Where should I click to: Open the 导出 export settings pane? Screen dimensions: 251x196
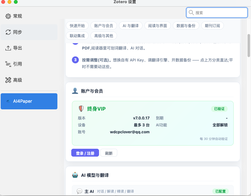coord(29,48)
